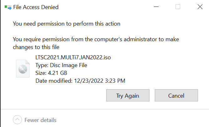Collapse details using the circled chevron icon
The width and height of the screenshot is (209, 127).
pos(17,120)
